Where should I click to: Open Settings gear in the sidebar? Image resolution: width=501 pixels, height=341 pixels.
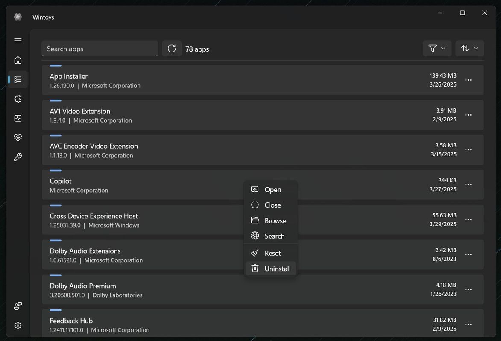click(x=18, y=326)
